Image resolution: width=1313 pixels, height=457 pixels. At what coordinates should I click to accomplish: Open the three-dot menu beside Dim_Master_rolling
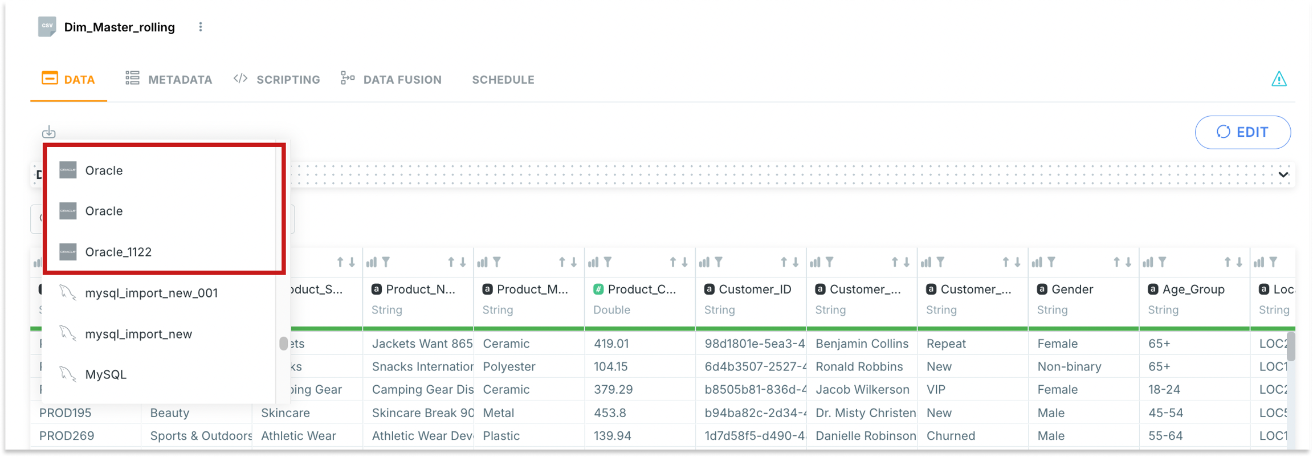(201, 27)
